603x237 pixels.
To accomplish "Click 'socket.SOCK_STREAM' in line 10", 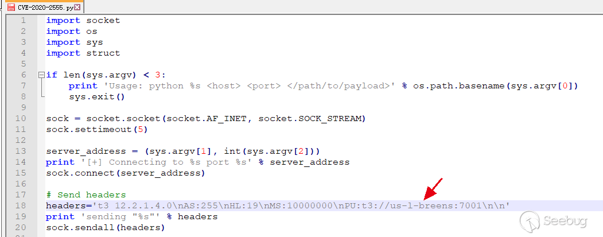I will pyautogui.click(x=309, y=118).
